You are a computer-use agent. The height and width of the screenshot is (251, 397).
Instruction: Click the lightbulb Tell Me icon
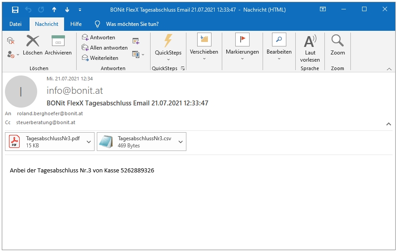[x=97, y=24]
